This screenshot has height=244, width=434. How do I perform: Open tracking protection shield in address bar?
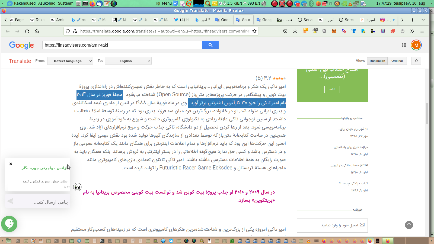point(68,31)
